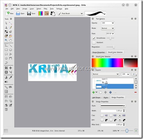Image resolution: width=143 pixels, height=139 pixels.
Task: Click the foreground/background color swatch icon
Action: [x=53, y=14]
